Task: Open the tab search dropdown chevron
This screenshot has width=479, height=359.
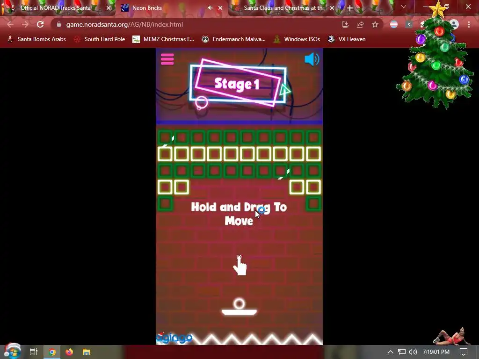Action: click(x=404, y=7)
